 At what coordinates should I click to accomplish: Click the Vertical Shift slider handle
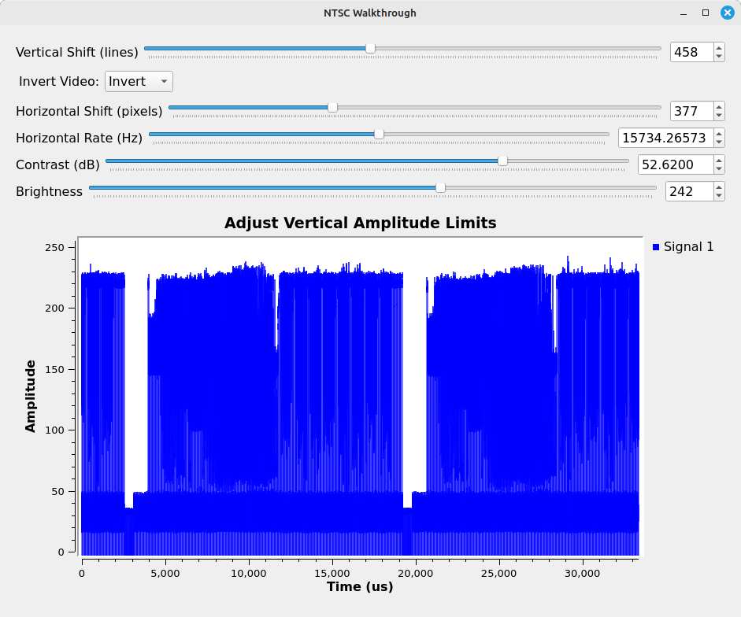tap(370, 48)
